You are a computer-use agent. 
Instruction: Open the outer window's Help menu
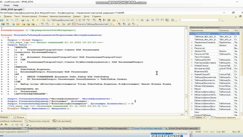coord(16,5)
